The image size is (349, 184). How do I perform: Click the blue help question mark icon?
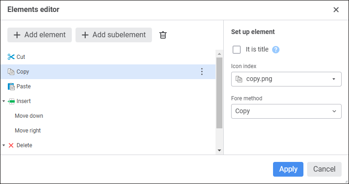click(x=276, y=50)
